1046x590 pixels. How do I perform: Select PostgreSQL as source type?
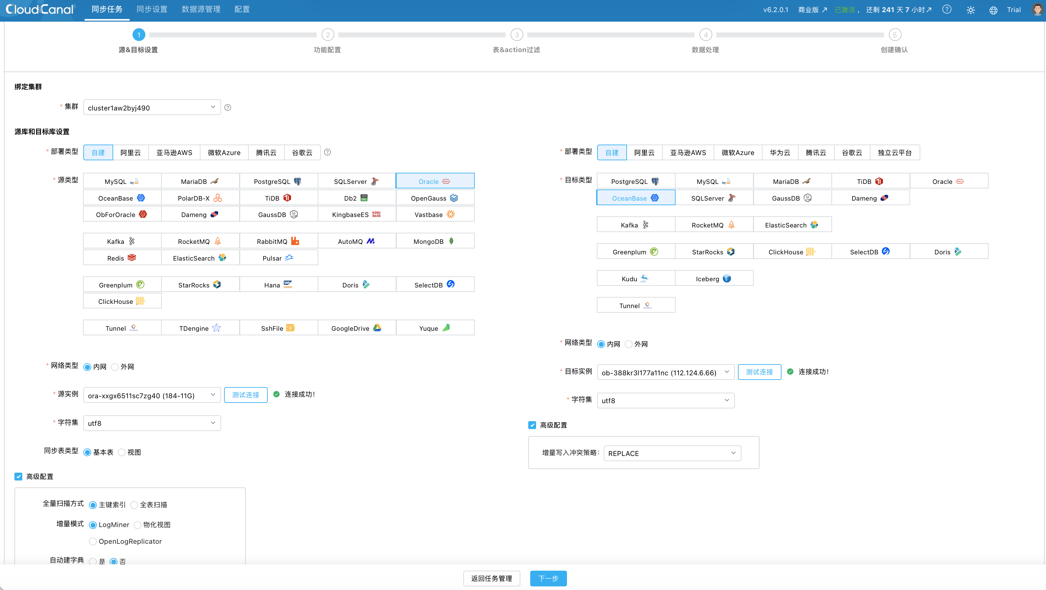pyautogui.click(x=279, y=181)
